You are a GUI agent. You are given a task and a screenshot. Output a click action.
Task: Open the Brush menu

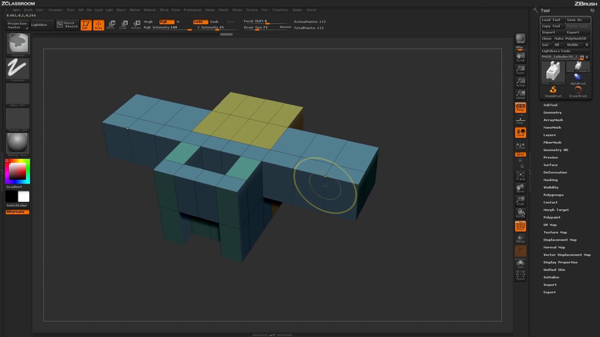28,10
